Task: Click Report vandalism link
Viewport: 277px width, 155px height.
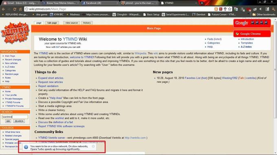Action: (48, 86)
